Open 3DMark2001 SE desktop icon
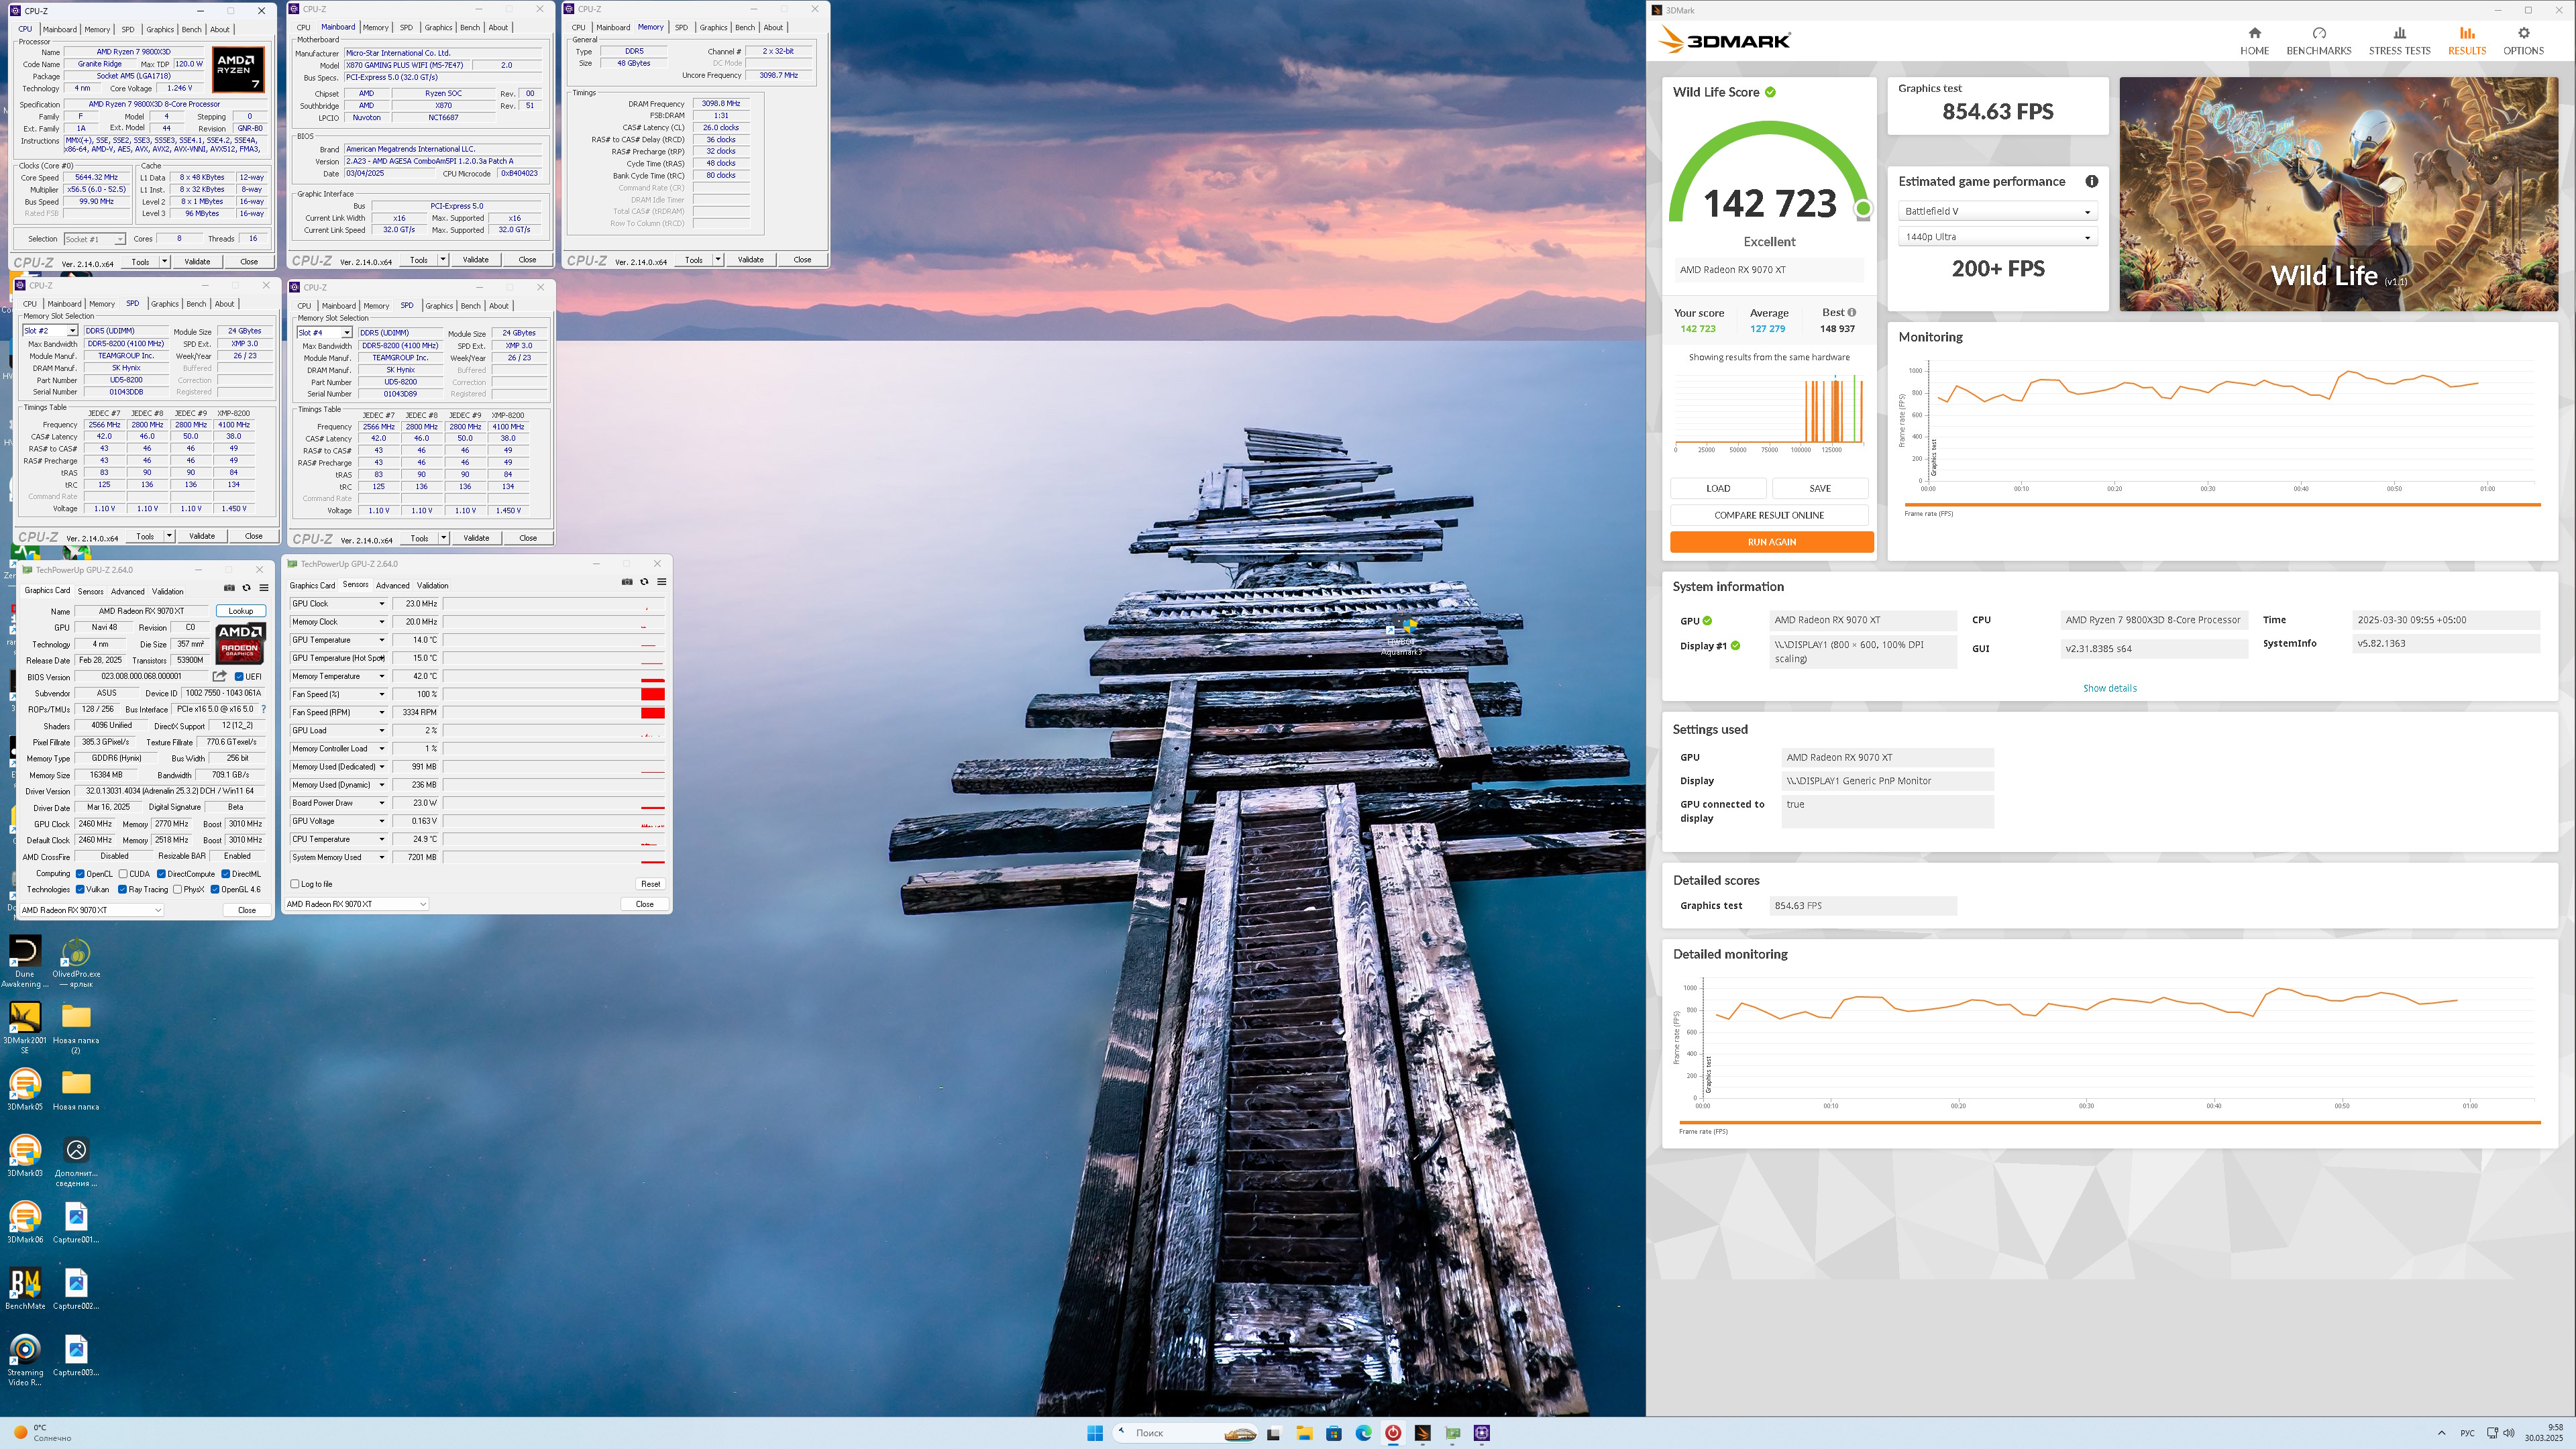The width and height of the screenshot is (2576, 1449). coord(25,1027)
